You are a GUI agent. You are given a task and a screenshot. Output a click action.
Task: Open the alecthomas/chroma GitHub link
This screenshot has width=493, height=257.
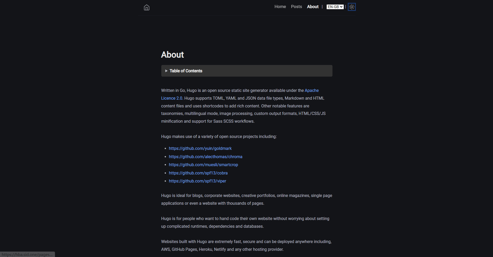point(206,157)
